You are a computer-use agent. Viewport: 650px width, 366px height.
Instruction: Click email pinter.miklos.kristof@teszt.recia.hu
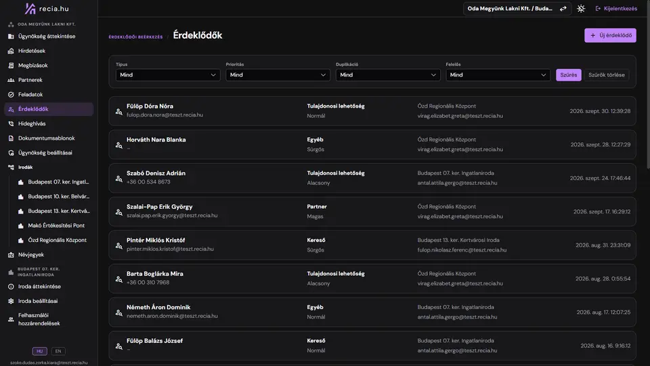(170, 249)
